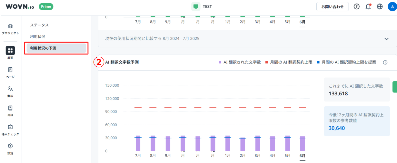
Task: Open the 用語 glossary icon
Action: tap(10, 108)
